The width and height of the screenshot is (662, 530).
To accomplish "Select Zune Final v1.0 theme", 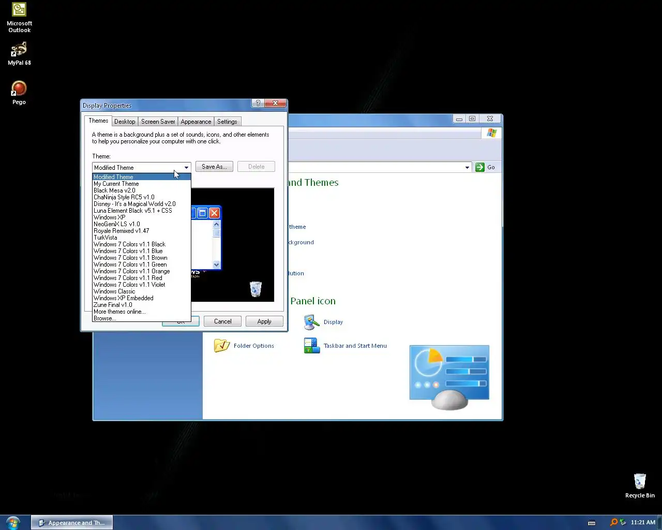I will (142, 305).
